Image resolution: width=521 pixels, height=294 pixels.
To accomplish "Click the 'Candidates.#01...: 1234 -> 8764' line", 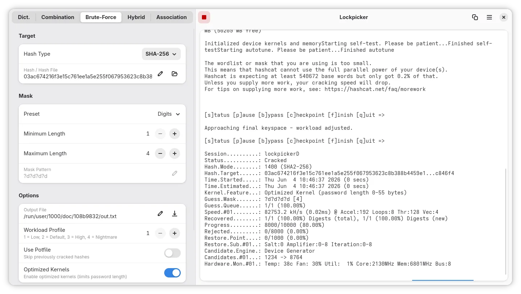I will [253, 257].
